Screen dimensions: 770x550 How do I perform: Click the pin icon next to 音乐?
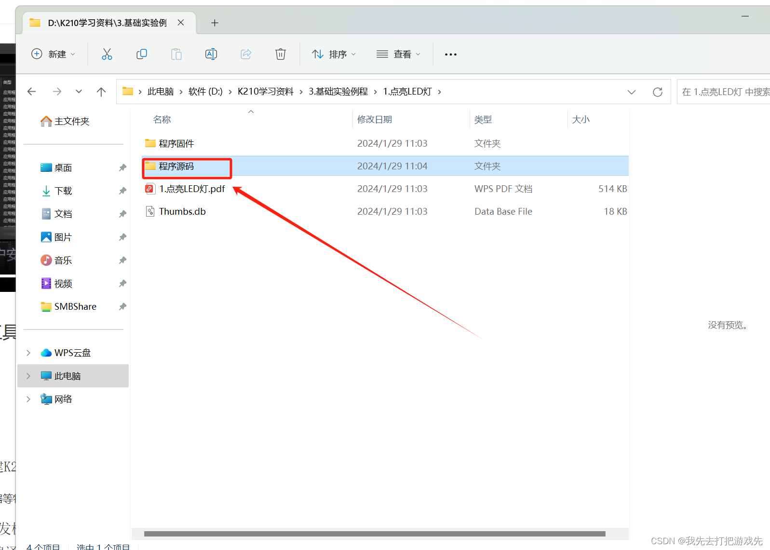pos(122,260)
